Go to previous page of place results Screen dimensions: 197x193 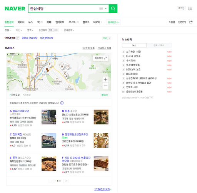tap(52, 181)
